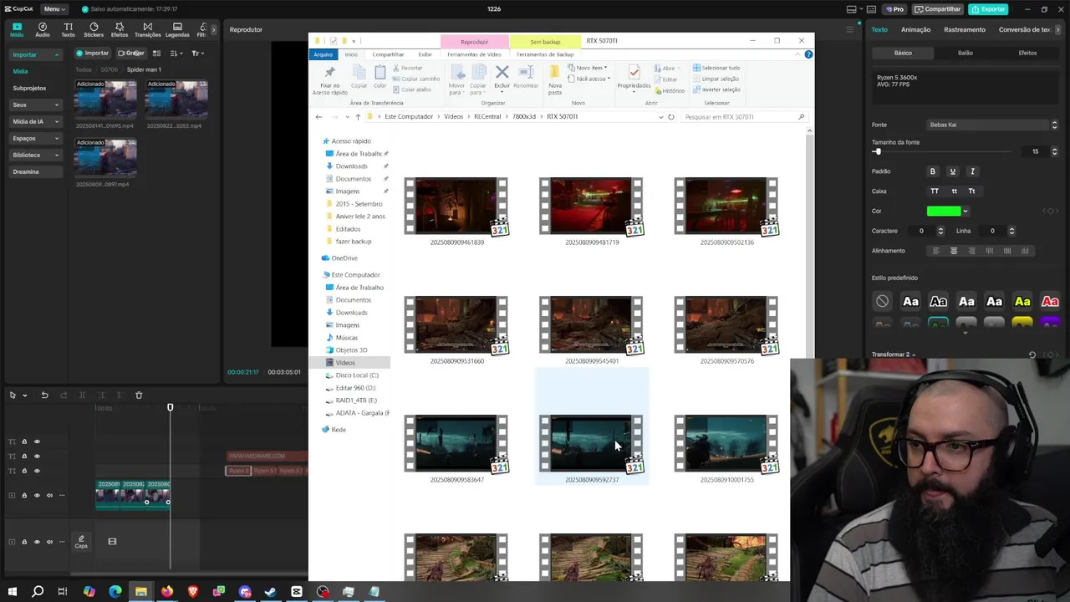
Task: Click the green text color swatch
Action: coord(944,212)
